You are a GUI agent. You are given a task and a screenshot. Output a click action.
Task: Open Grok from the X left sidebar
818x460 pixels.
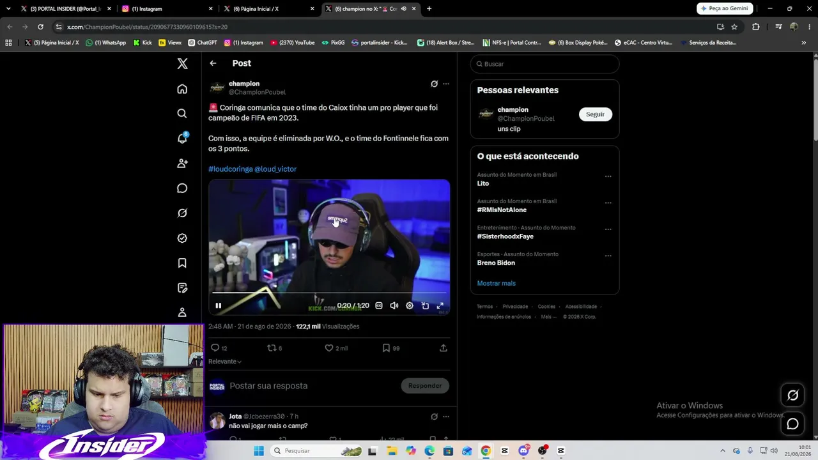tap(182, 213)
